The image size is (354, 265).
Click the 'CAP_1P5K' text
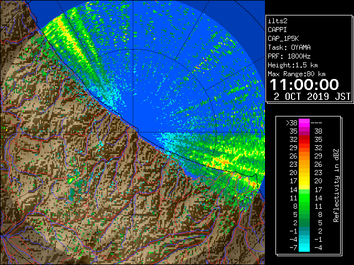(283, 39)
